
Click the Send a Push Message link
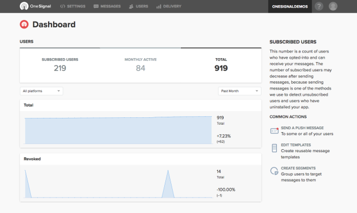point(302,128)
